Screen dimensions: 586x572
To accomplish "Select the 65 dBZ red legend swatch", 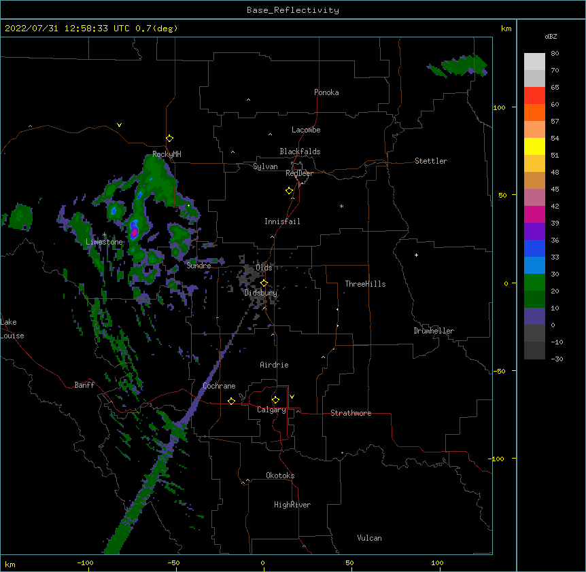I will tap(534, 95).
